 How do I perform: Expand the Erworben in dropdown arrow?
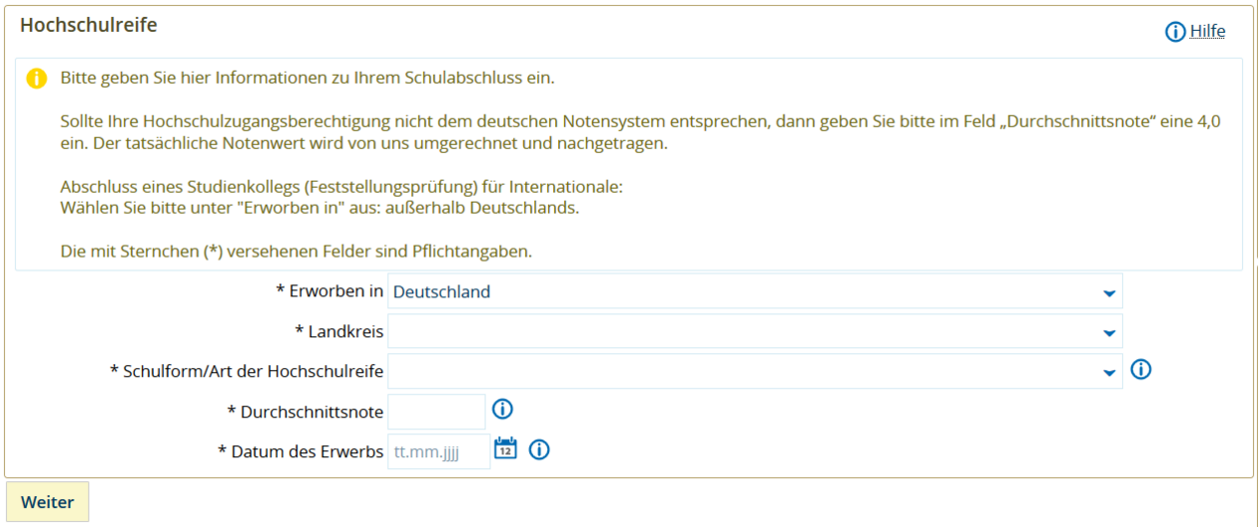[x=1108, y=292]
